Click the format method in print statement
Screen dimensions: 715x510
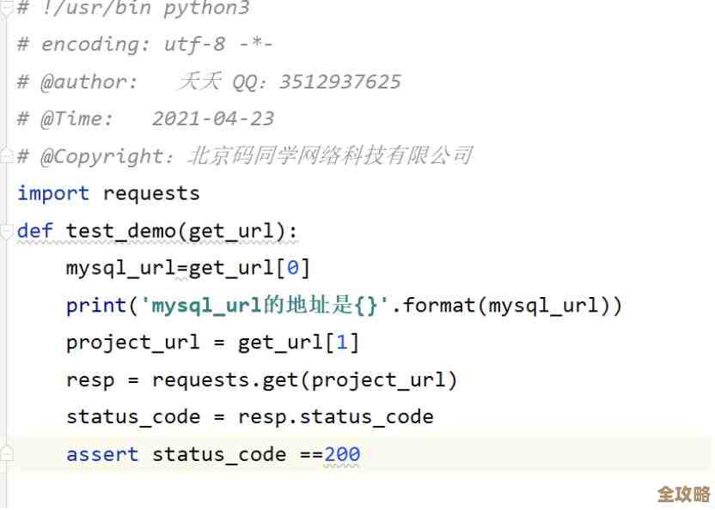pyautogui.click(x=438, y=305)
